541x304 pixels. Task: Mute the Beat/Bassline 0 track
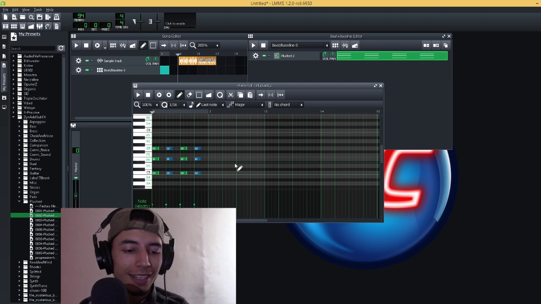[87, 70]
